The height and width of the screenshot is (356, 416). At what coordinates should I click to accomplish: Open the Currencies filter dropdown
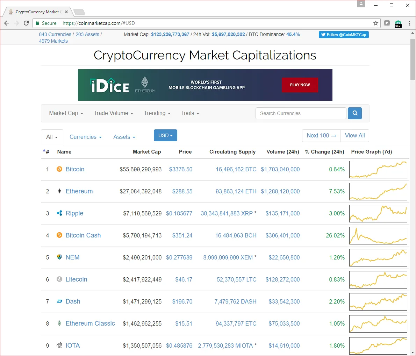pos(85,137)
